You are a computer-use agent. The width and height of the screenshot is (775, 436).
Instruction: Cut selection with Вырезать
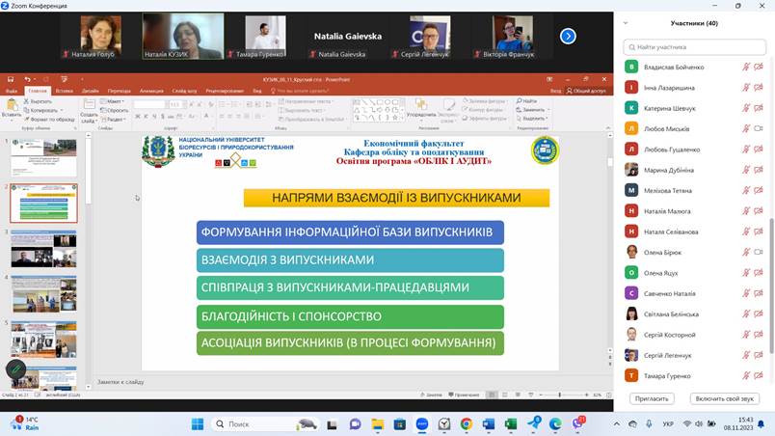(38, 101)
